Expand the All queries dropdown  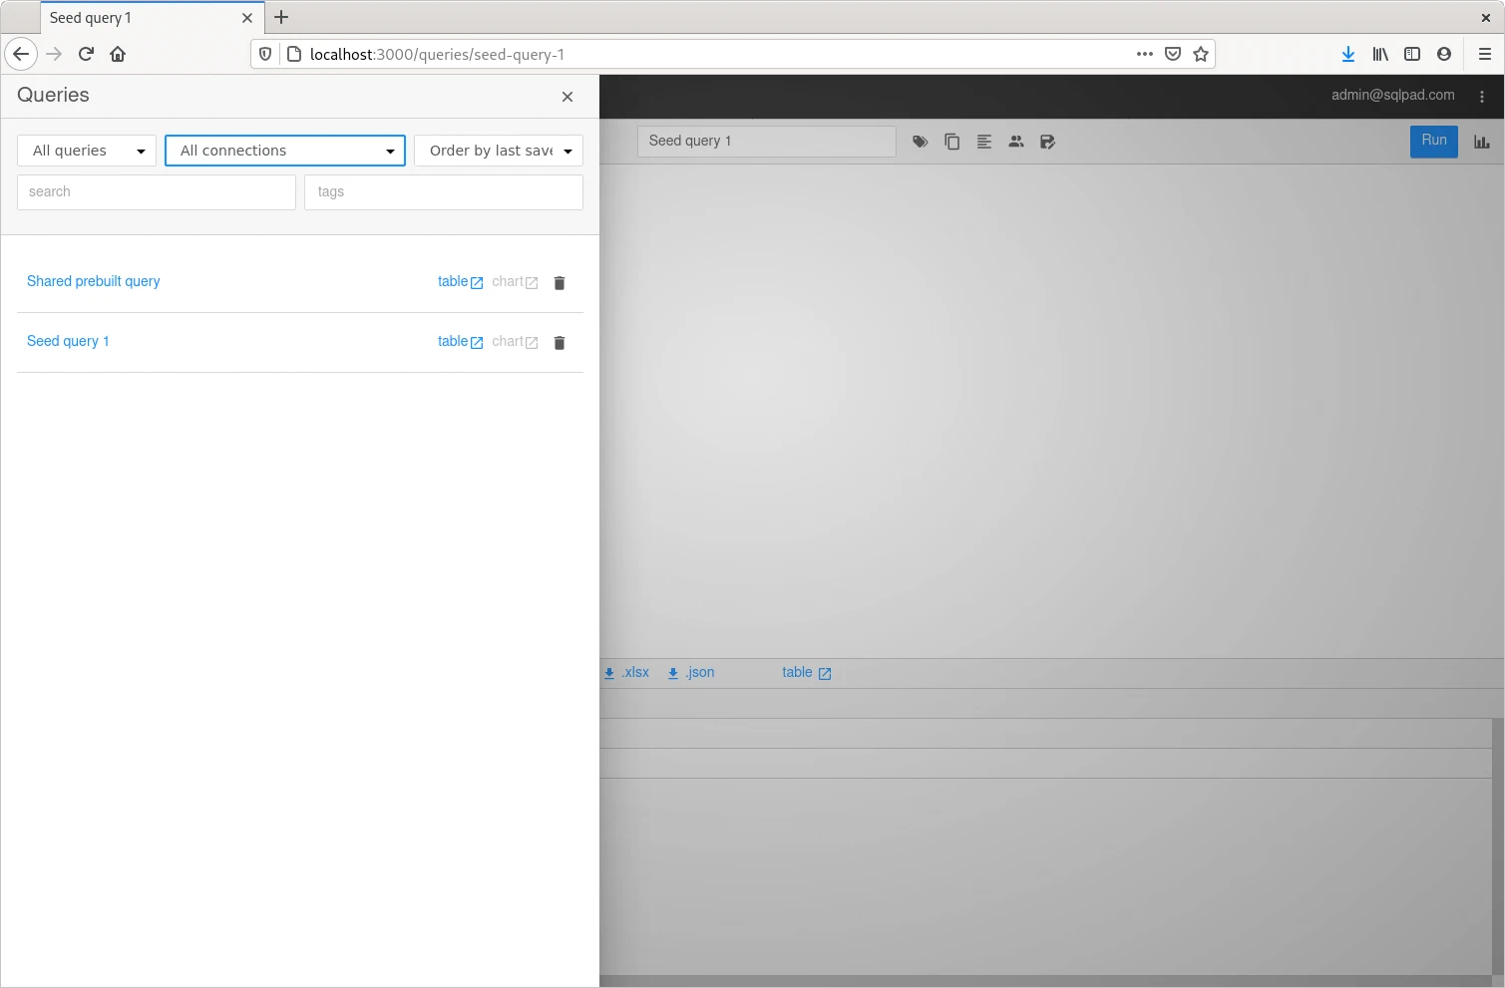click(87, 151)
